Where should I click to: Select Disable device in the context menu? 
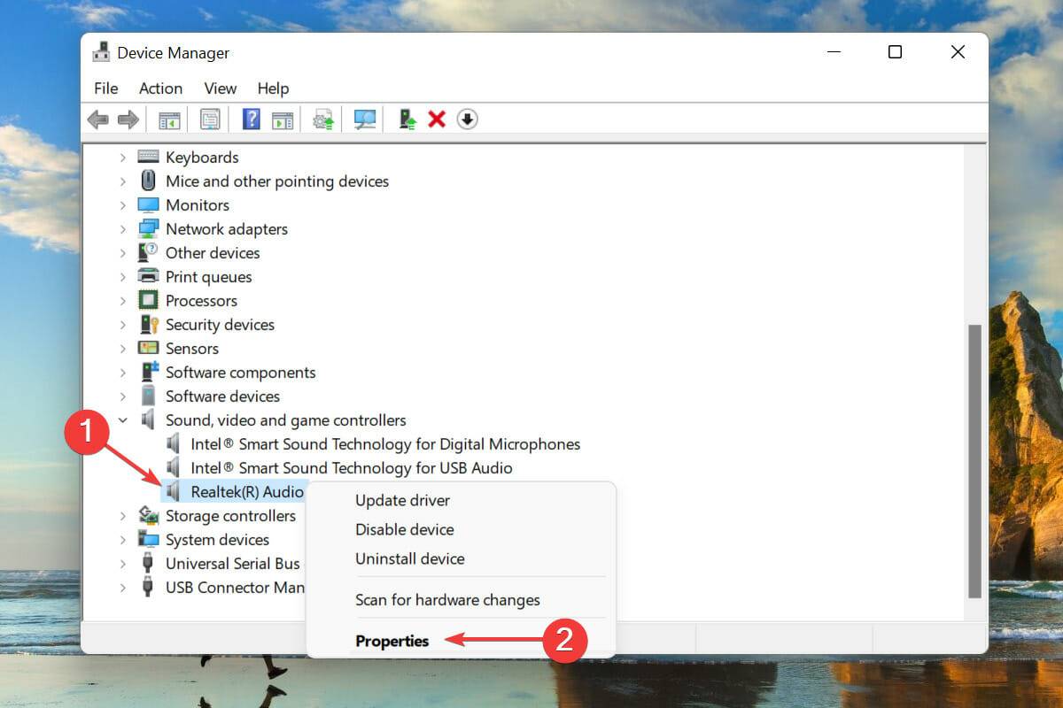[x=404, y=530]
